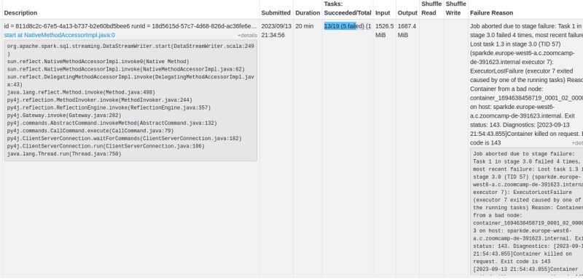The image size is (583, 279).
Task: Click the monospace 'most recent failure: Lost task' line
Action: point(528,169)
